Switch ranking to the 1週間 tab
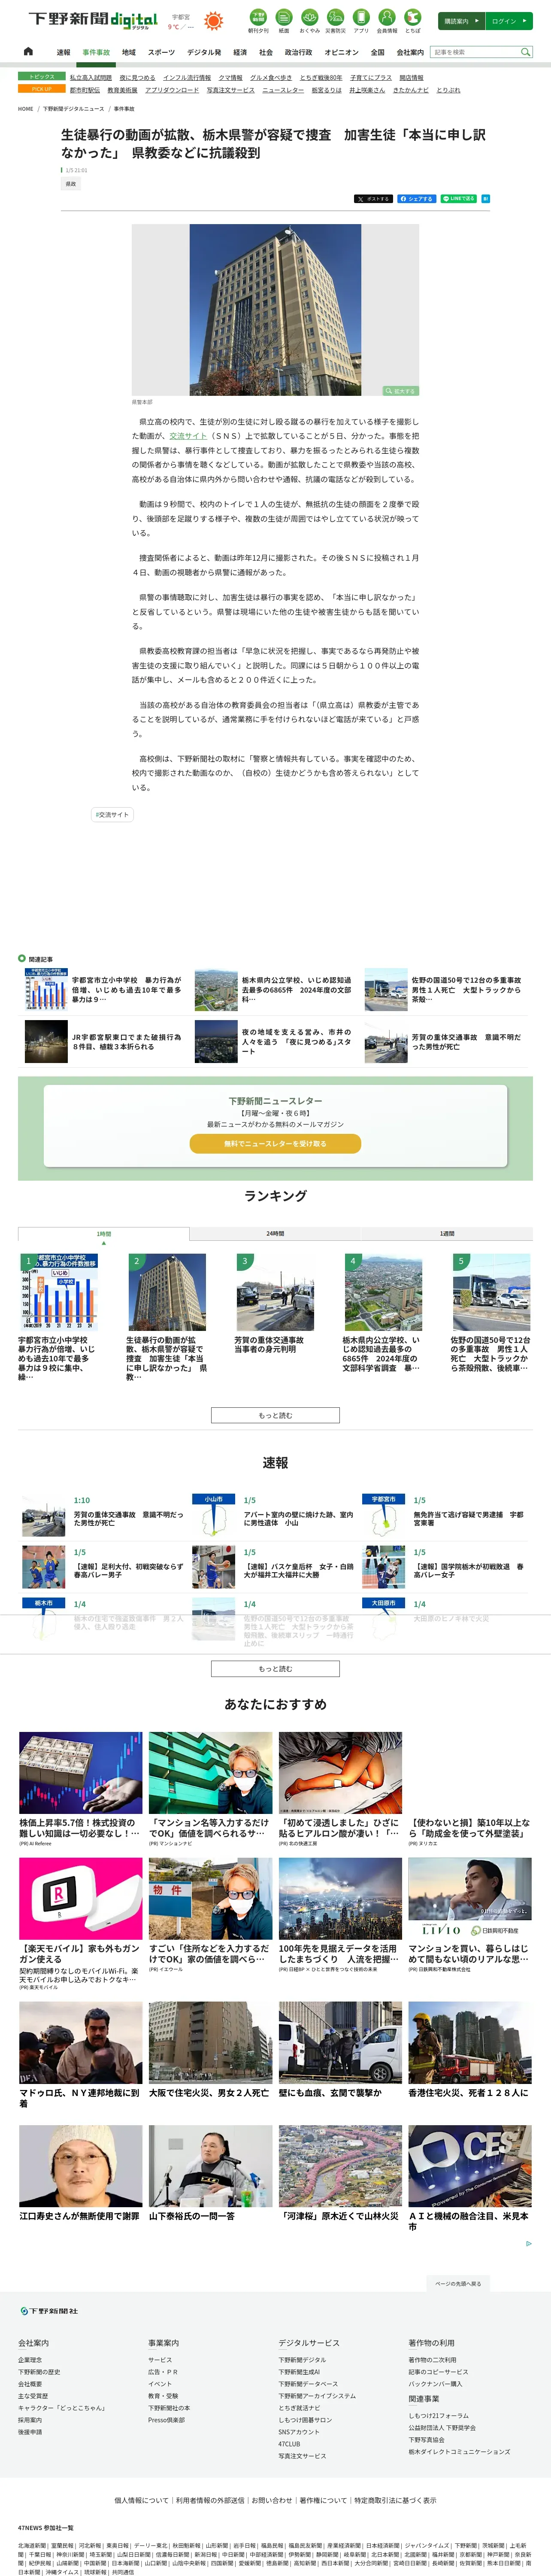 tap(447, 1233)
